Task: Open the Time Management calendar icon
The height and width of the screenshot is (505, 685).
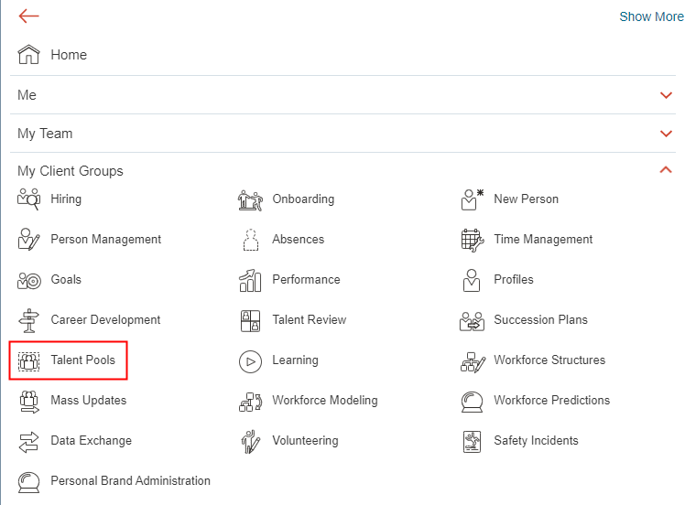Action: click(x=473, y=240)
